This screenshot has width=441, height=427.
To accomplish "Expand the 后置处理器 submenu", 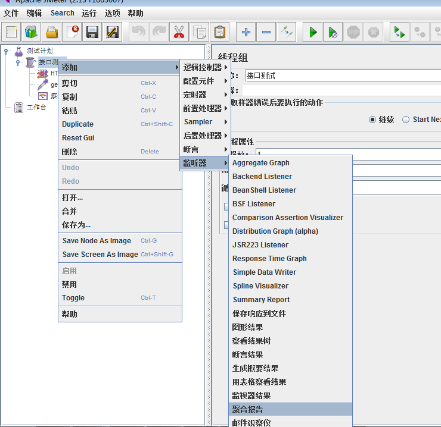I will tap(205, 136).
